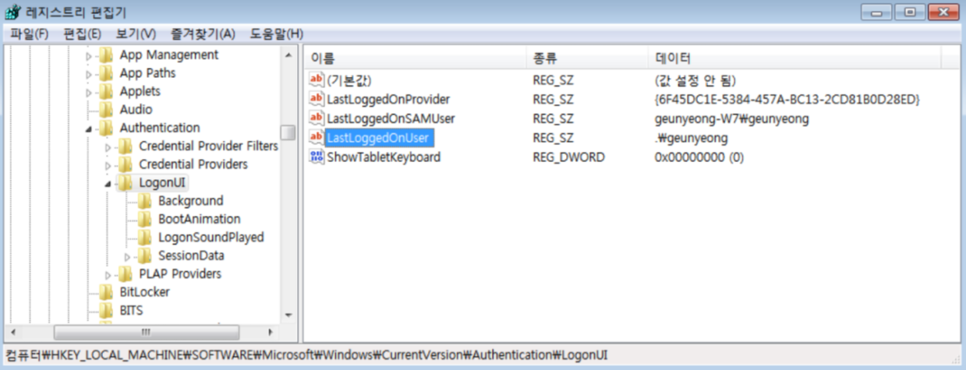
Task: Click the LogonSoundPlayed folder icon
Action: click(x=144, y=238)
